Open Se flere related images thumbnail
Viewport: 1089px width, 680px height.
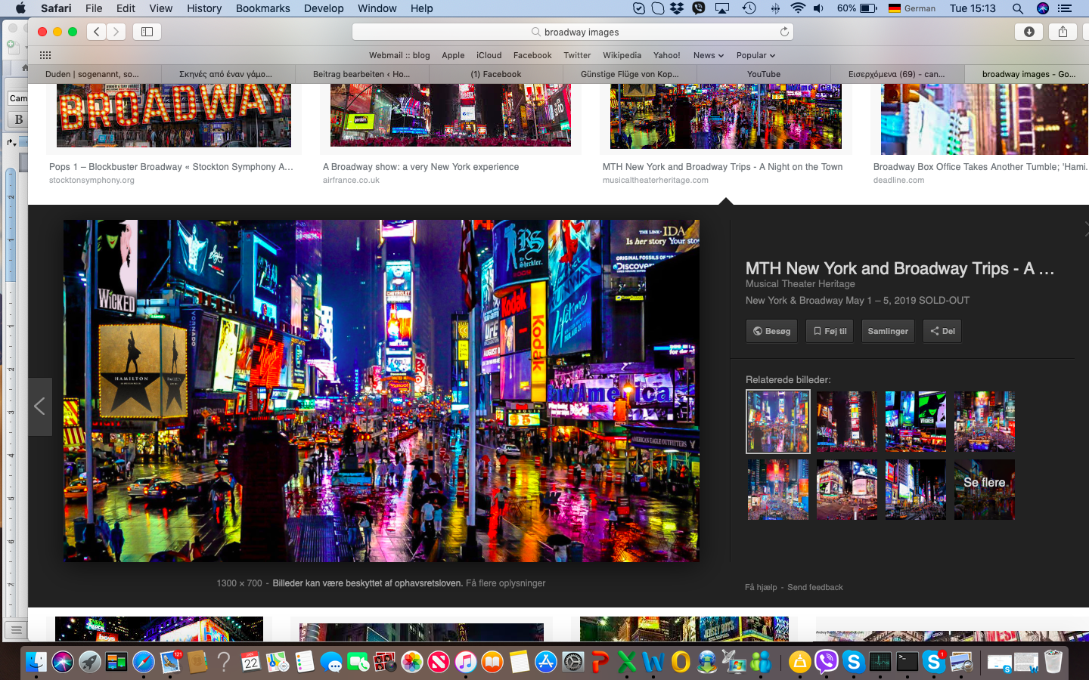click(x=984, y=490)
